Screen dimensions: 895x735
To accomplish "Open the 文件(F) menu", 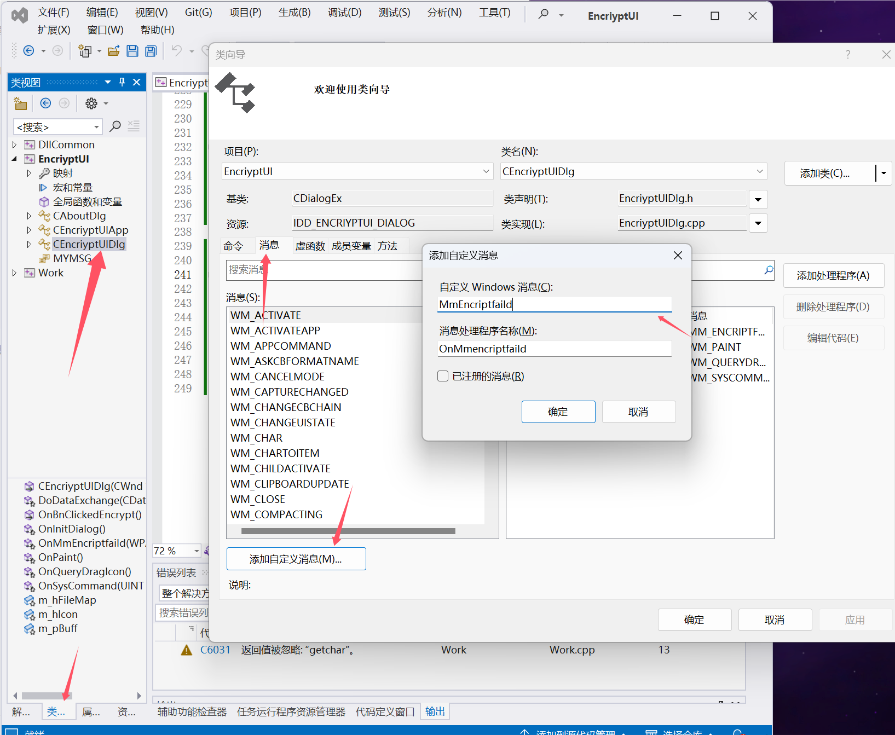I will 53,12.
